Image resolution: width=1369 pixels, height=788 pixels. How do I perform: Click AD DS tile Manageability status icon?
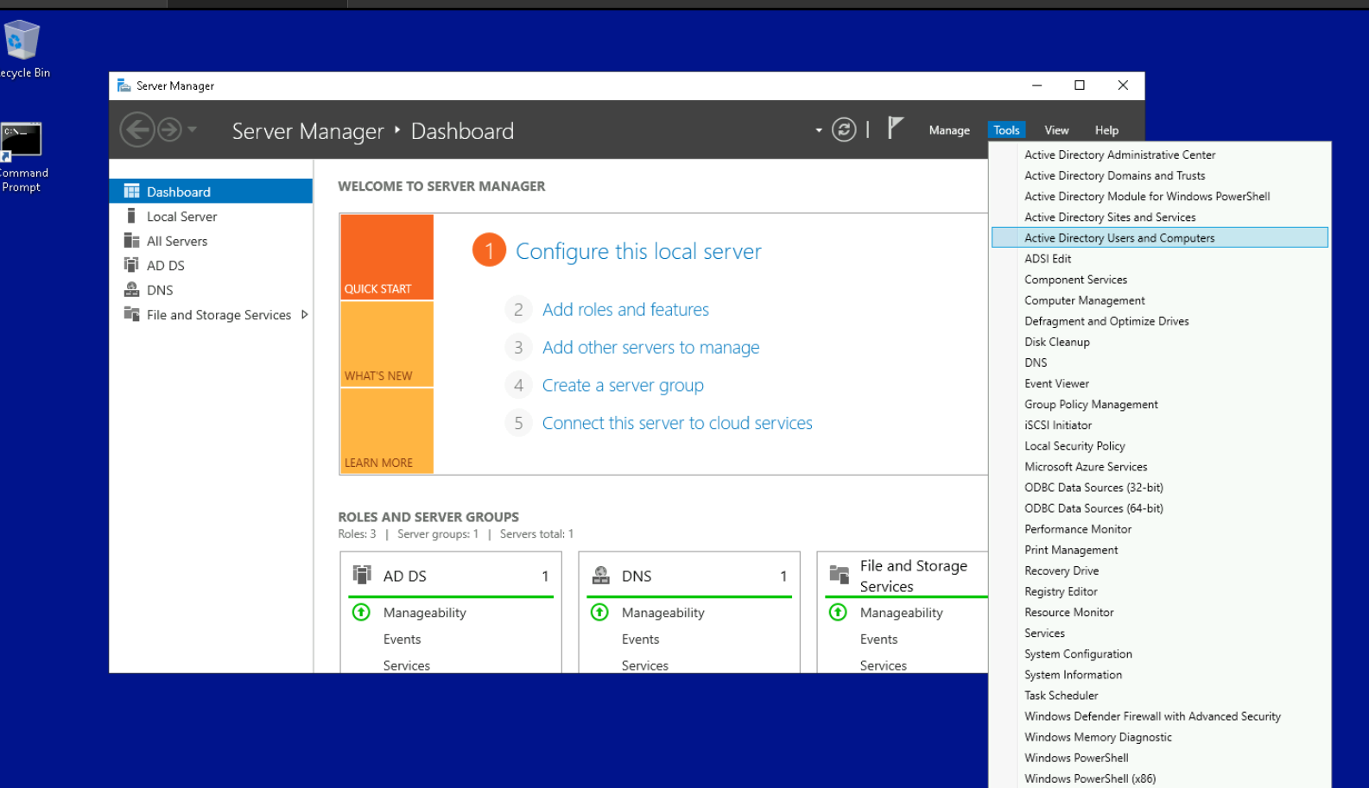tap(361, 612)
